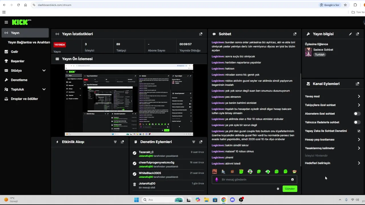The height and width of the screenshot is (205, 365).
Task: Bookmark this page with the star icon
Action: tap(345, 5)
